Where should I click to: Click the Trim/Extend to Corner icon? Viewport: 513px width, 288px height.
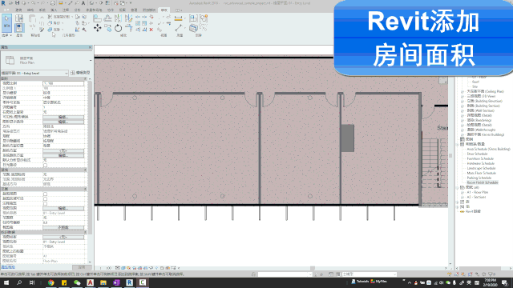pos(129,28)
